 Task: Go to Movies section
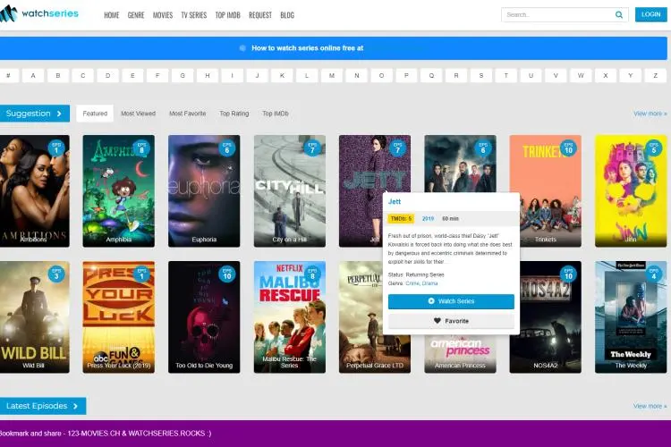163,15
